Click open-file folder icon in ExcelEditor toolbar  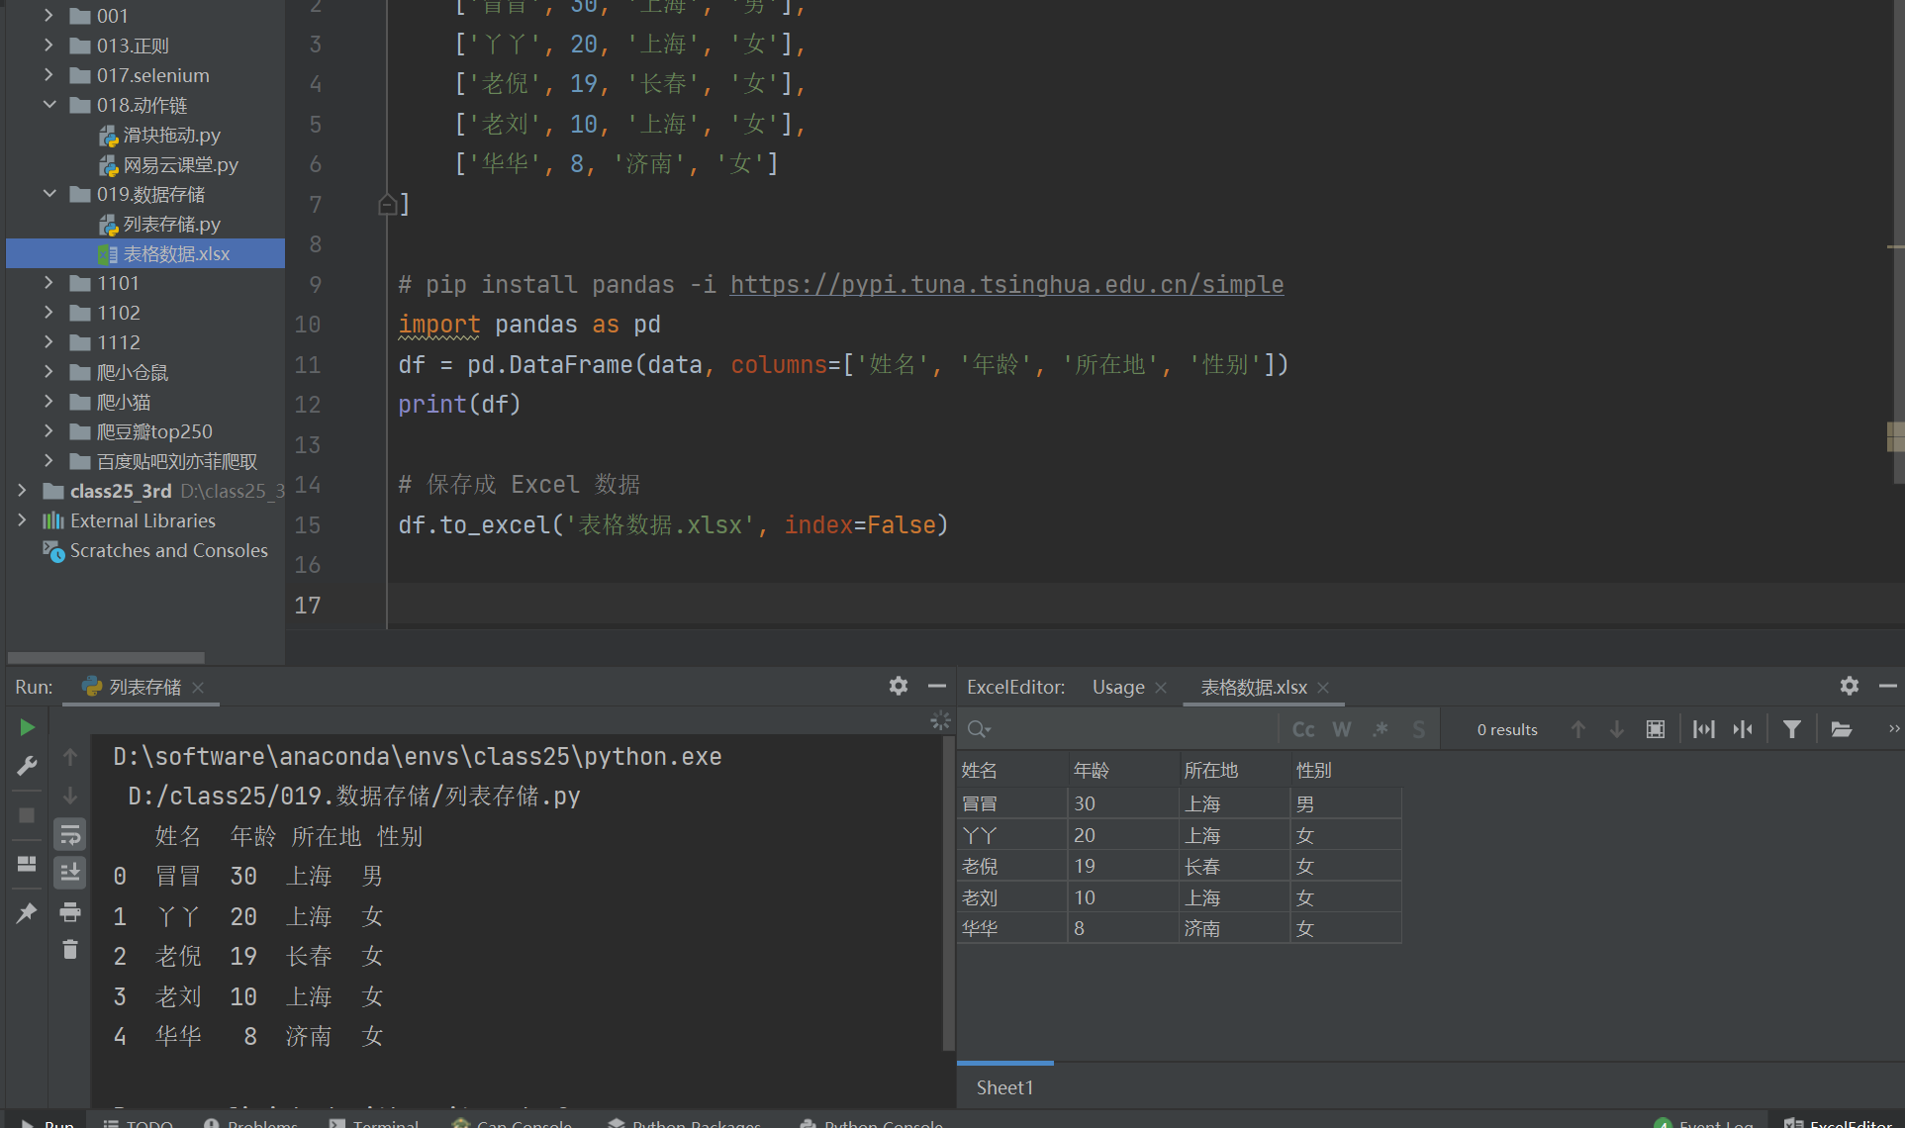pyautogui.click(x=1841, y=729)
